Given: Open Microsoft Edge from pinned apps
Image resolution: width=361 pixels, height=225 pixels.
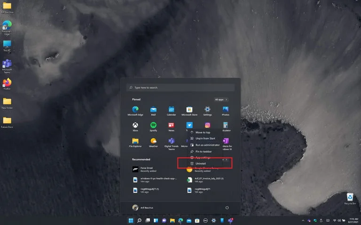Looking at the screenshot, I should 135,111.
